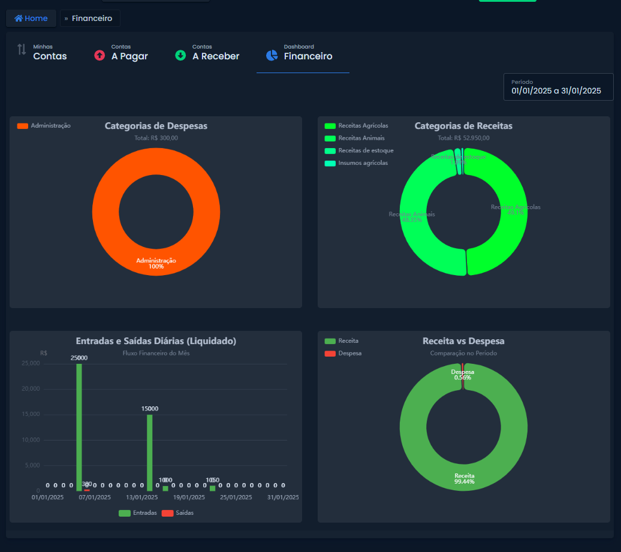
Task: Click the red Contas A Pagar arrow icon
Action: (x=100, y=55)
